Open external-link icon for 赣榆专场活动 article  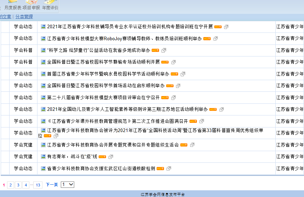(x=174, y=62)
